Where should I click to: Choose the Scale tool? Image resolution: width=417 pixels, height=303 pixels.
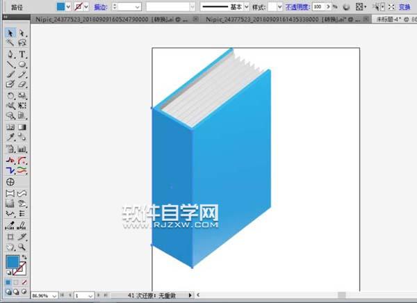(22, 96)
